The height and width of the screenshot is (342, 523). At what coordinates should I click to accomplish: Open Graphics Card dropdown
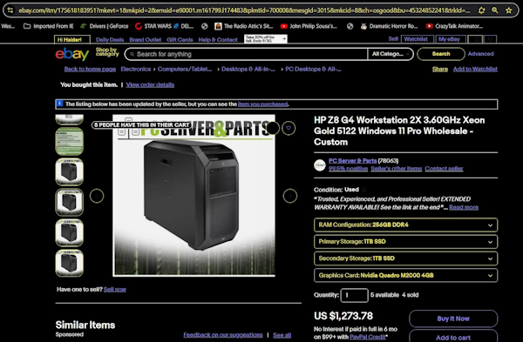coord(405,275)
